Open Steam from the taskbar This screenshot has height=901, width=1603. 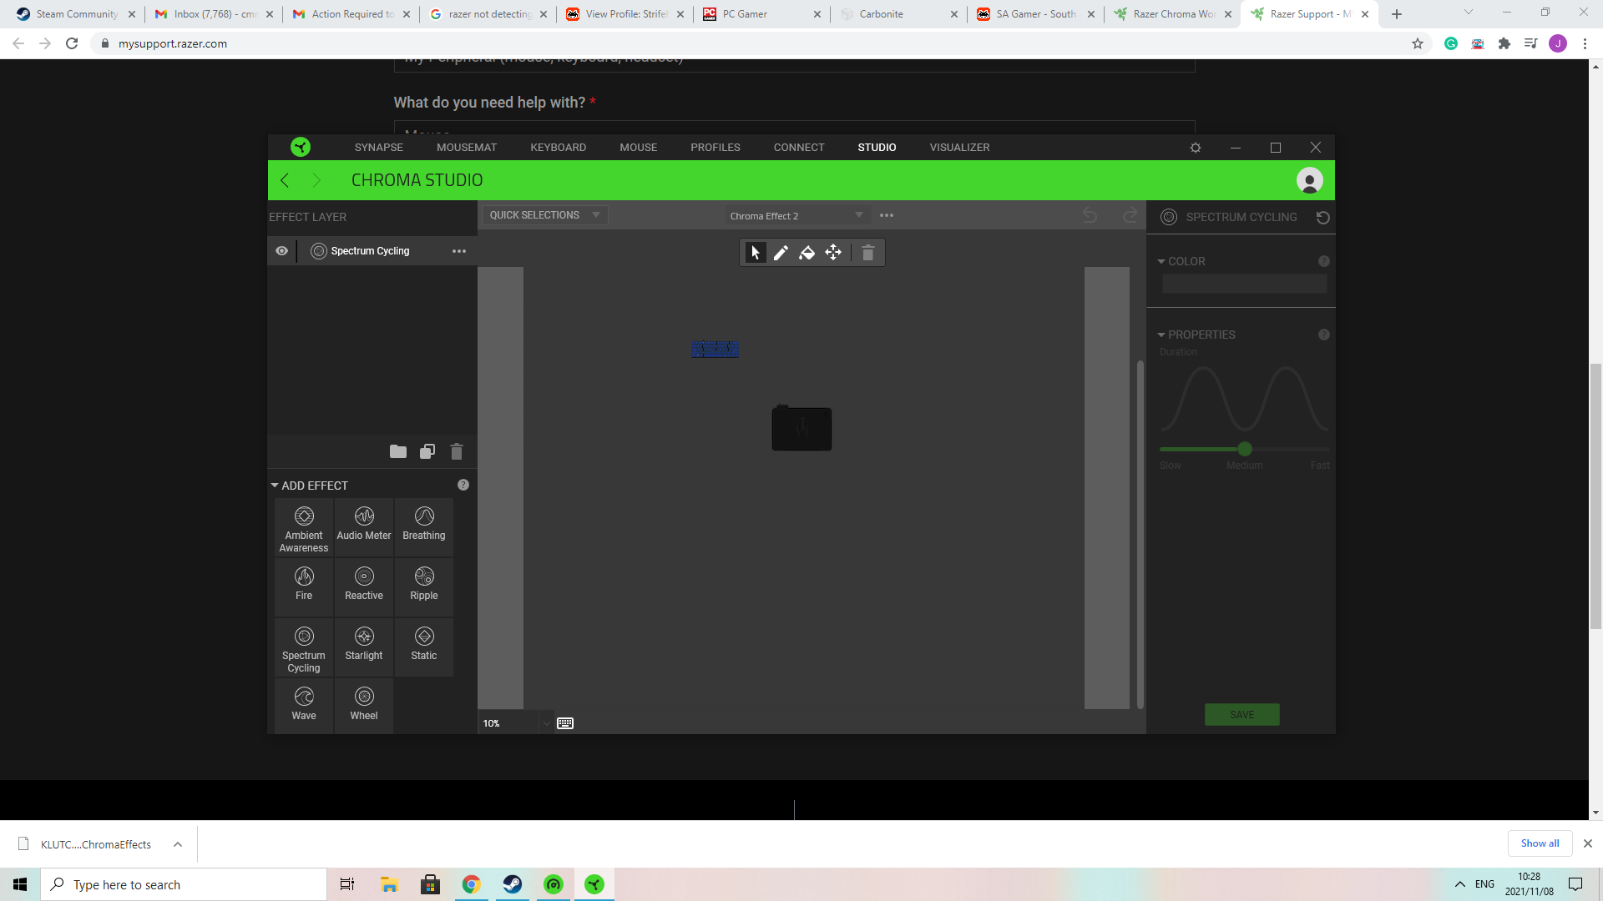coord(513,884)
